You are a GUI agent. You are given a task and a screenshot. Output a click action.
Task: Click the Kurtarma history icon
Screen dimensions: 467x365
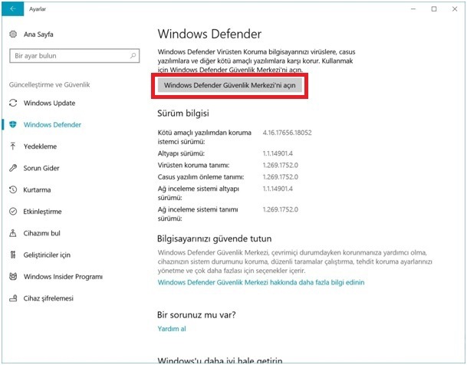[13, 189]
